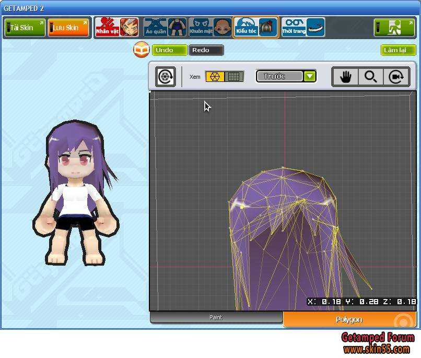Click the Undo button
Image resolution: width=421 pixels, height=358 pixels.
169,50
